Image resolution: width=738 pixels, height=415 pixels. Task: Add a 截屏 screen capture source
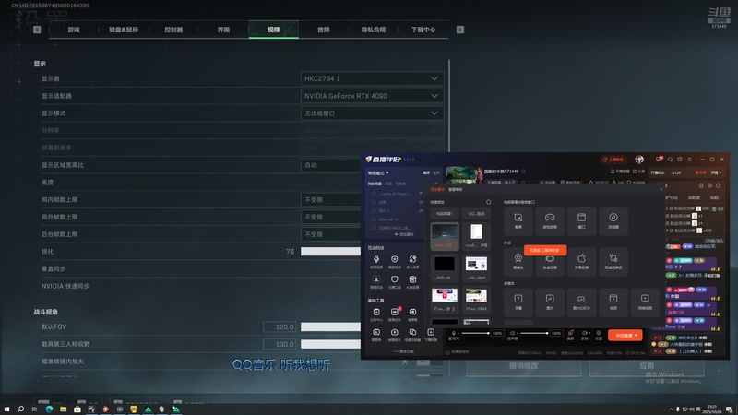[518, 220]
